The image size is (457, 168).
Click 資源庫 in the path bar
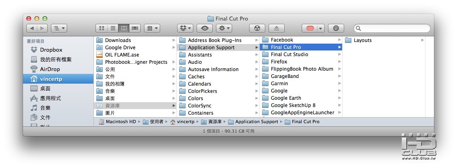tap(211, 122)
